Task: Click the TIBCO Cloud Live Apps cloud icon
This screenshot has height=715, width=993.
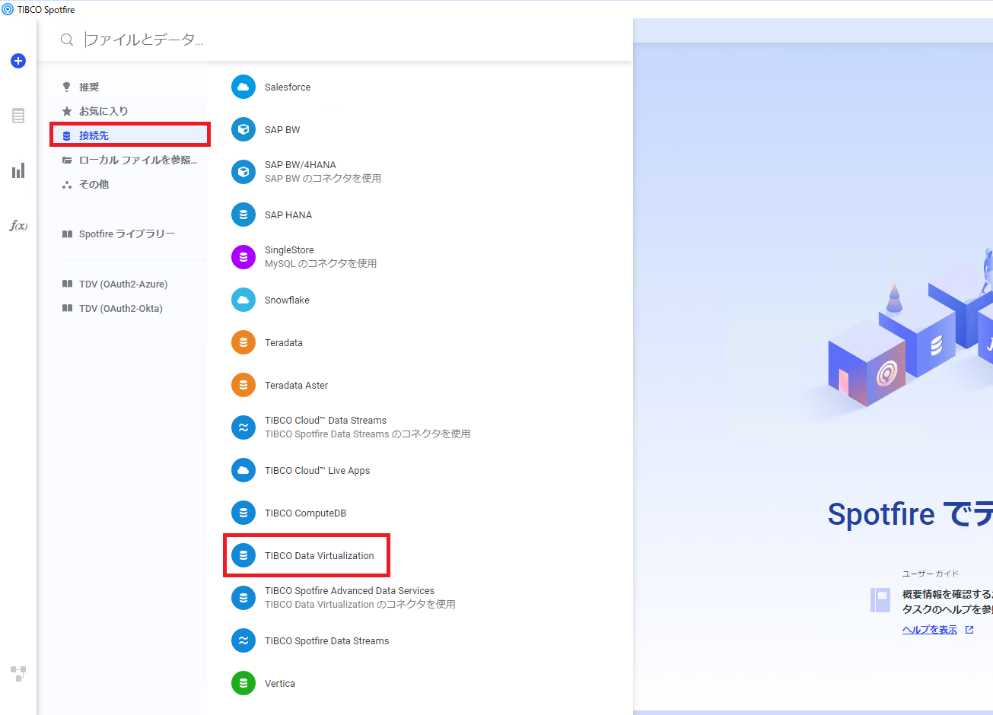Action: (x=243, y=471)
